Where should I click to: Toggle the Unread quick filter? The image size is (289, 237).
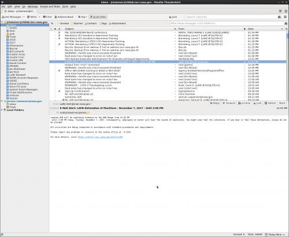[x=63, y=24]
